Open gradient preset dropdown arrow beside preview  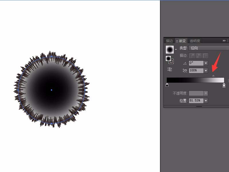176,50
